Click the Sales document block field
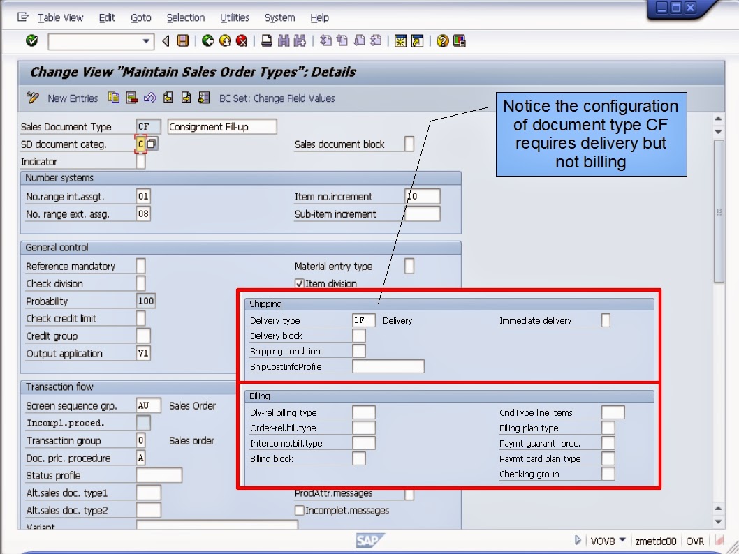The width and height of the screenshot is (739, 554). (409, 144)
